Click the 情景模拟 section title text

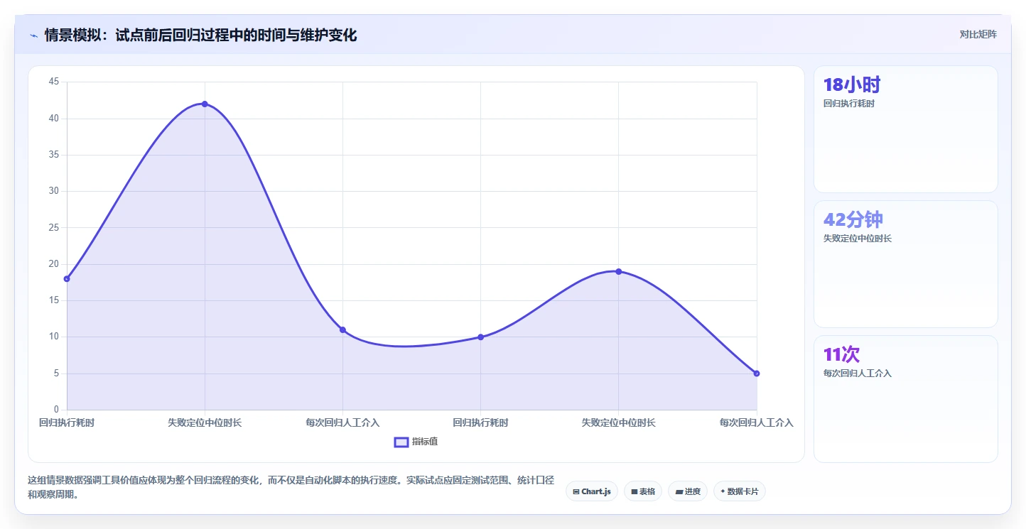click(200, 35)
